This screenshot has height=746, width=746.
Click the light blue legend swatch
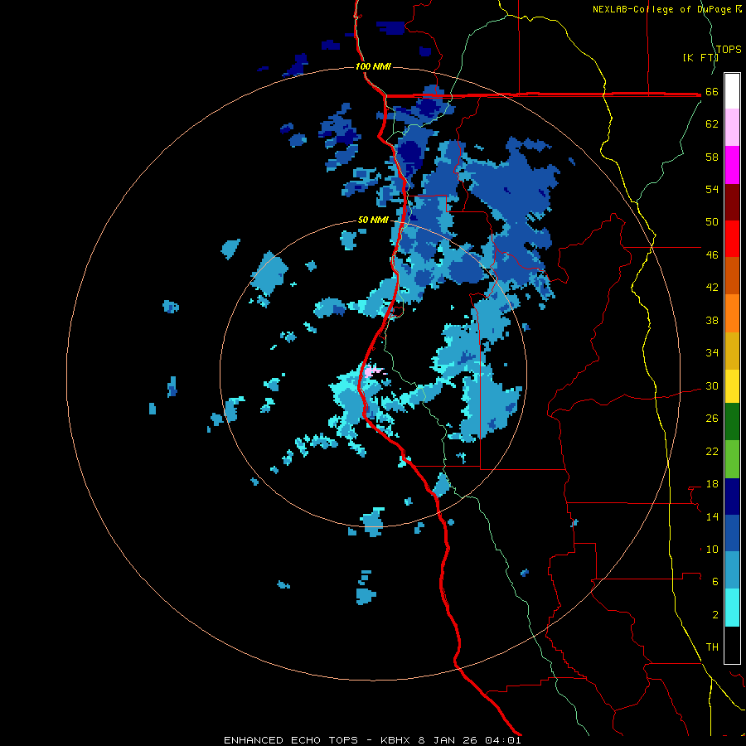732,570
